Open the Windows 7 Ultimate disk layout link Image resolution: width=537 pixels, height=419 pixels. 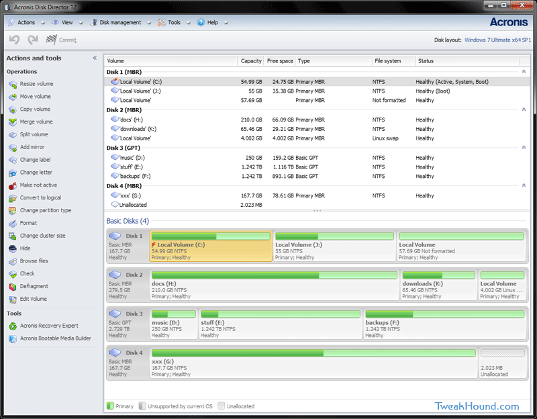(x=497, y=40)
